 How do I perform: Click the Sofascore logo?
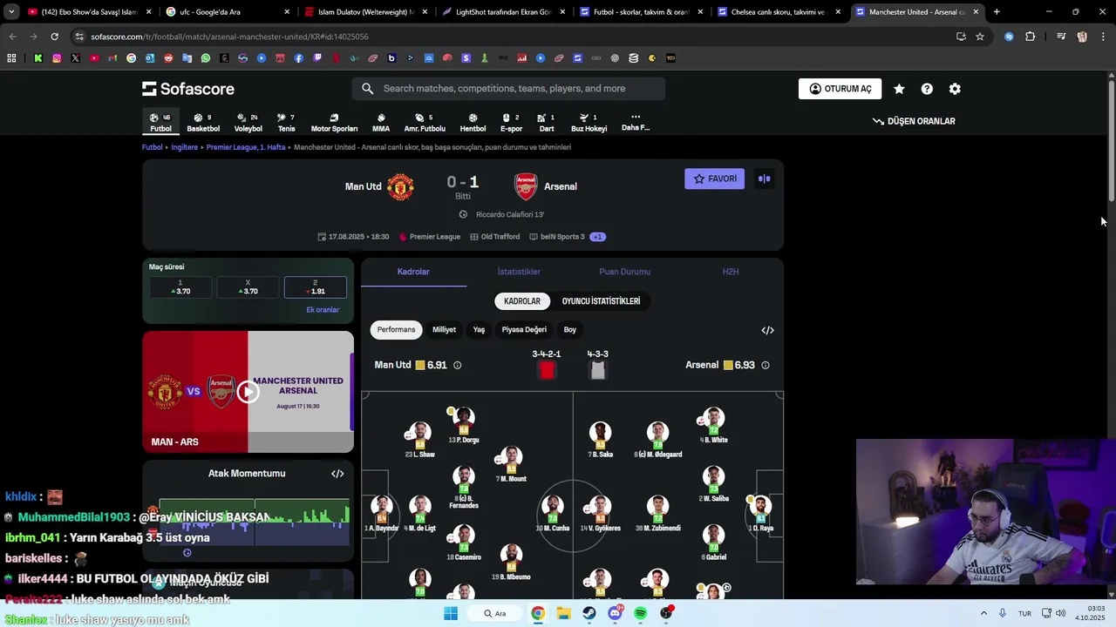[188, 89]
